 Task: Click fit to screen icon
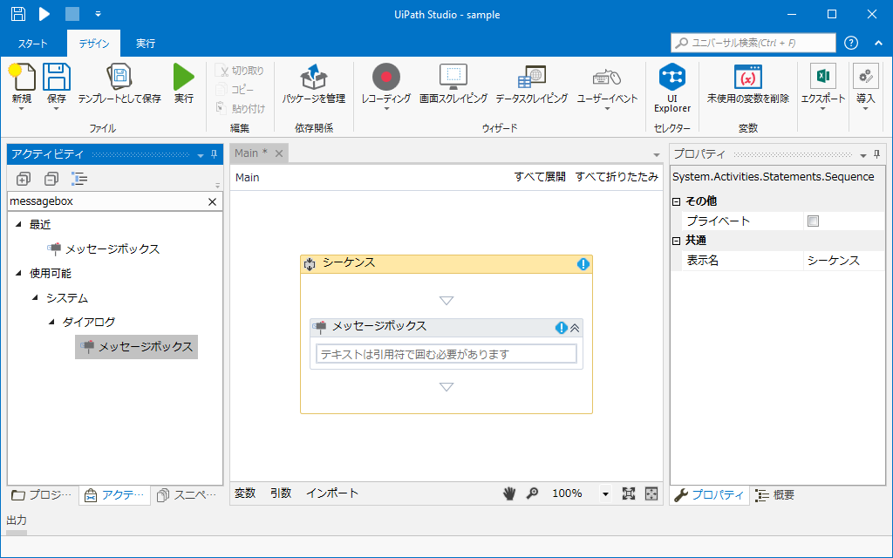629,493
